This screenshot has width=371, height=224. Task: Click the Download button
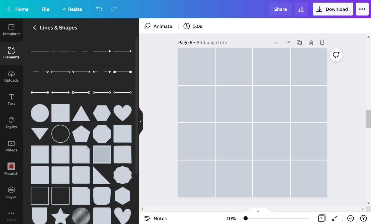click(x=333, y=9)
